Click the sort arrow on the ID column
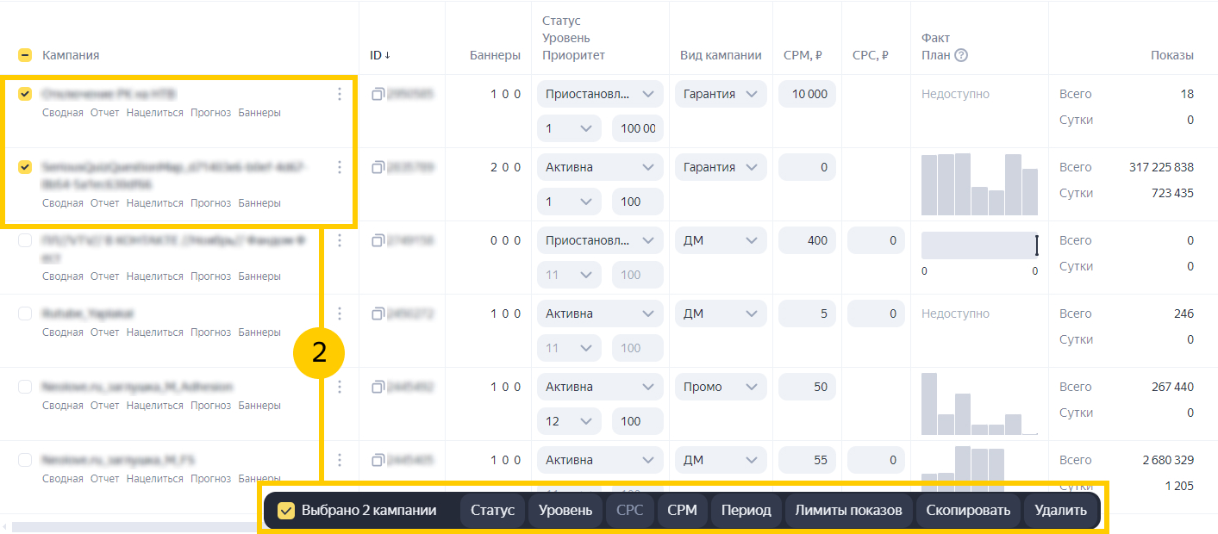 click(x=388, y=54)
